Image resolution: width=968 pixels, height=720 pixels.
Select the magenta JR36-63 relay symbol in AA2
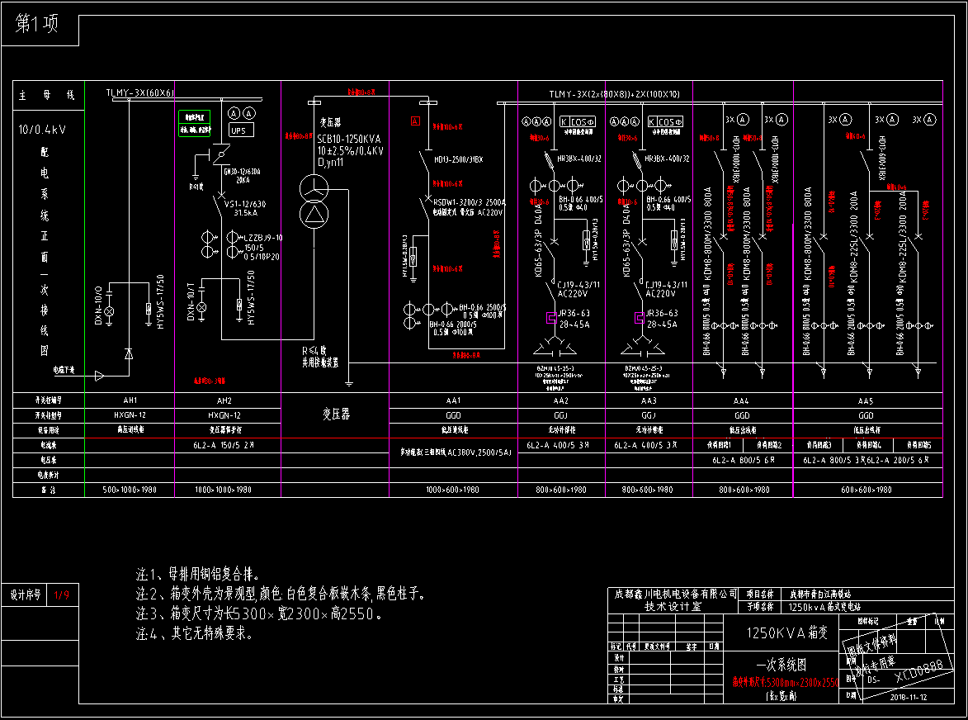click(550, 317)
